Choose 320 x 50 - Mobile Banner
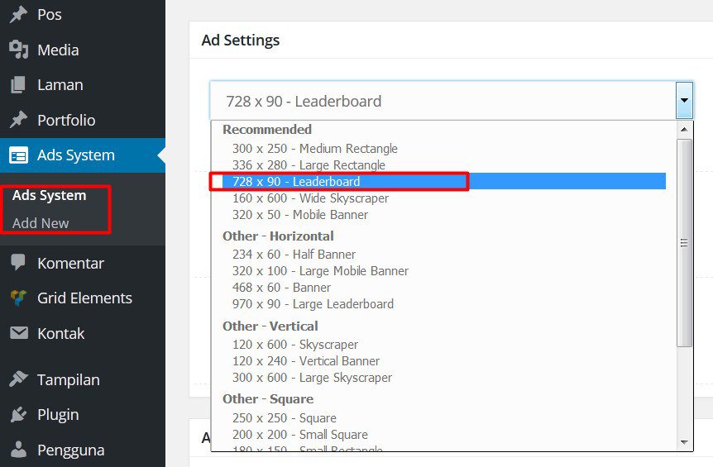713x467 pixels. click(299, 214)
